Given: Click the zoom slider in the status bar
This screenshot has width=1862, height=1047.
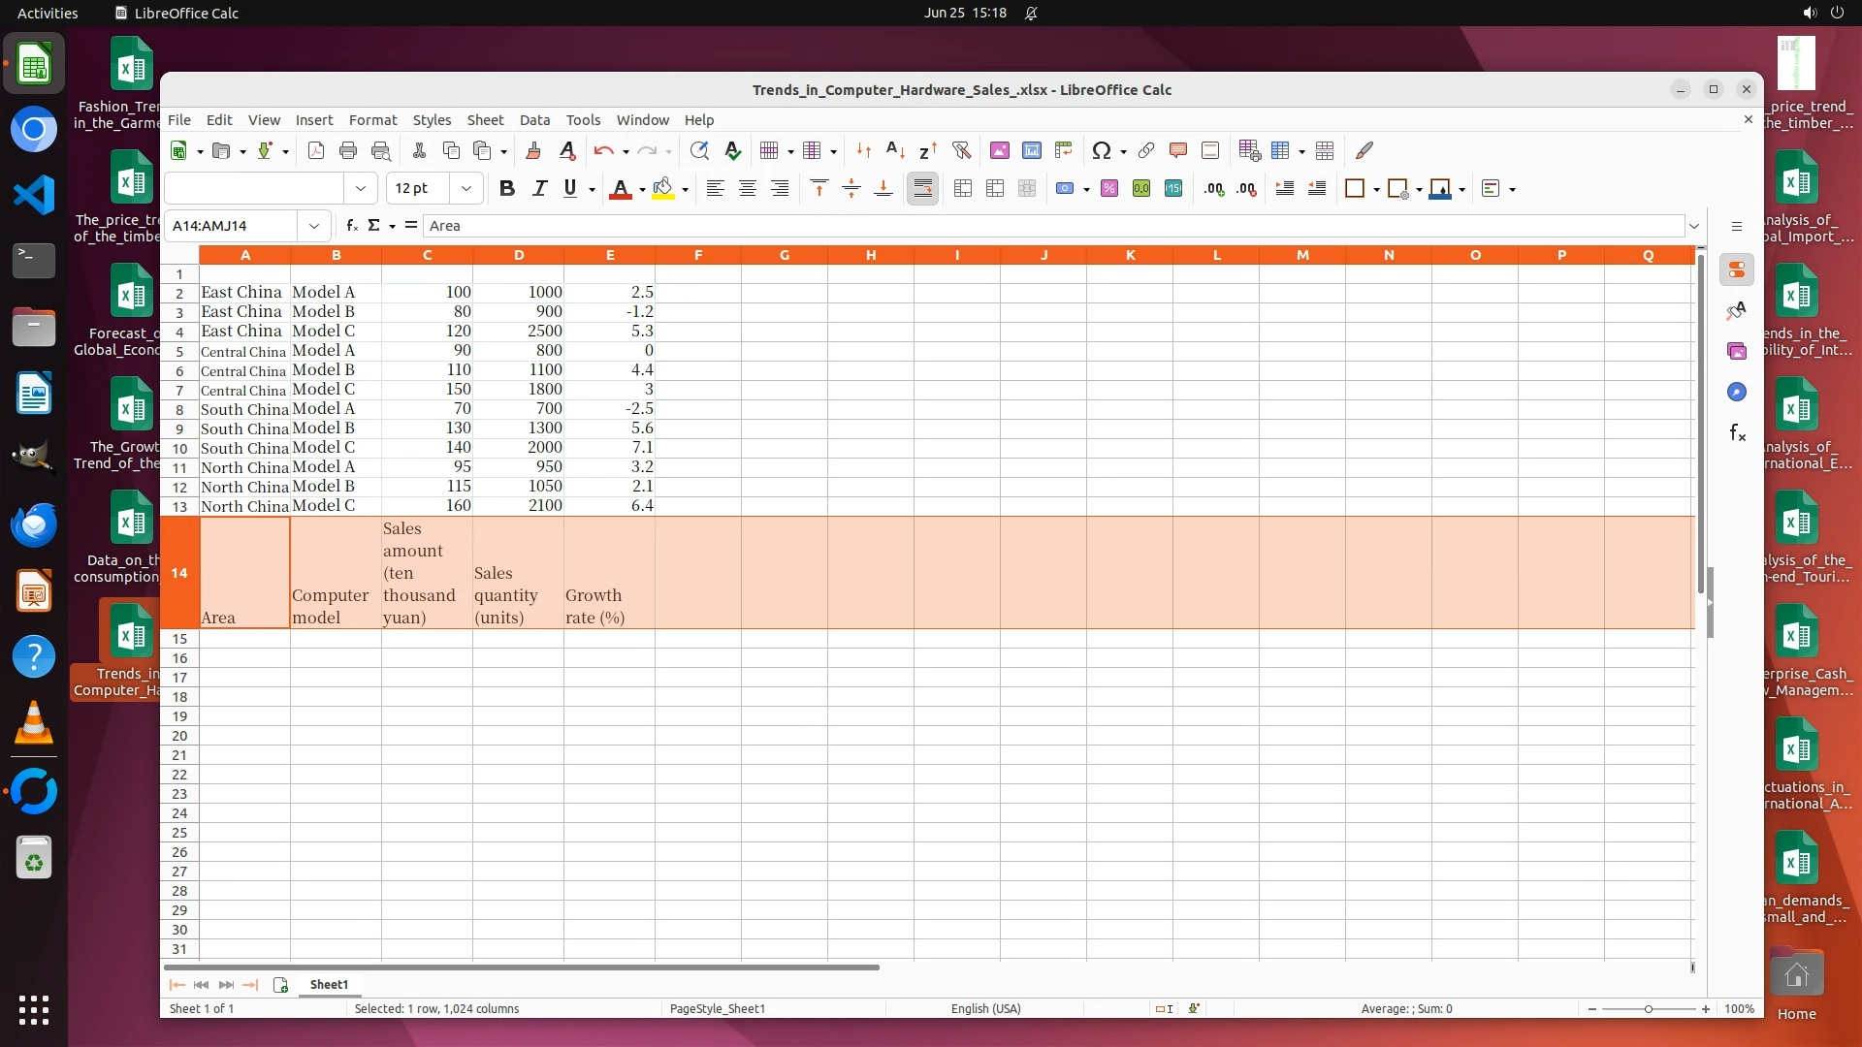Looking at the screenshot, I should pyautogui.click(x=1648, y=1009).
